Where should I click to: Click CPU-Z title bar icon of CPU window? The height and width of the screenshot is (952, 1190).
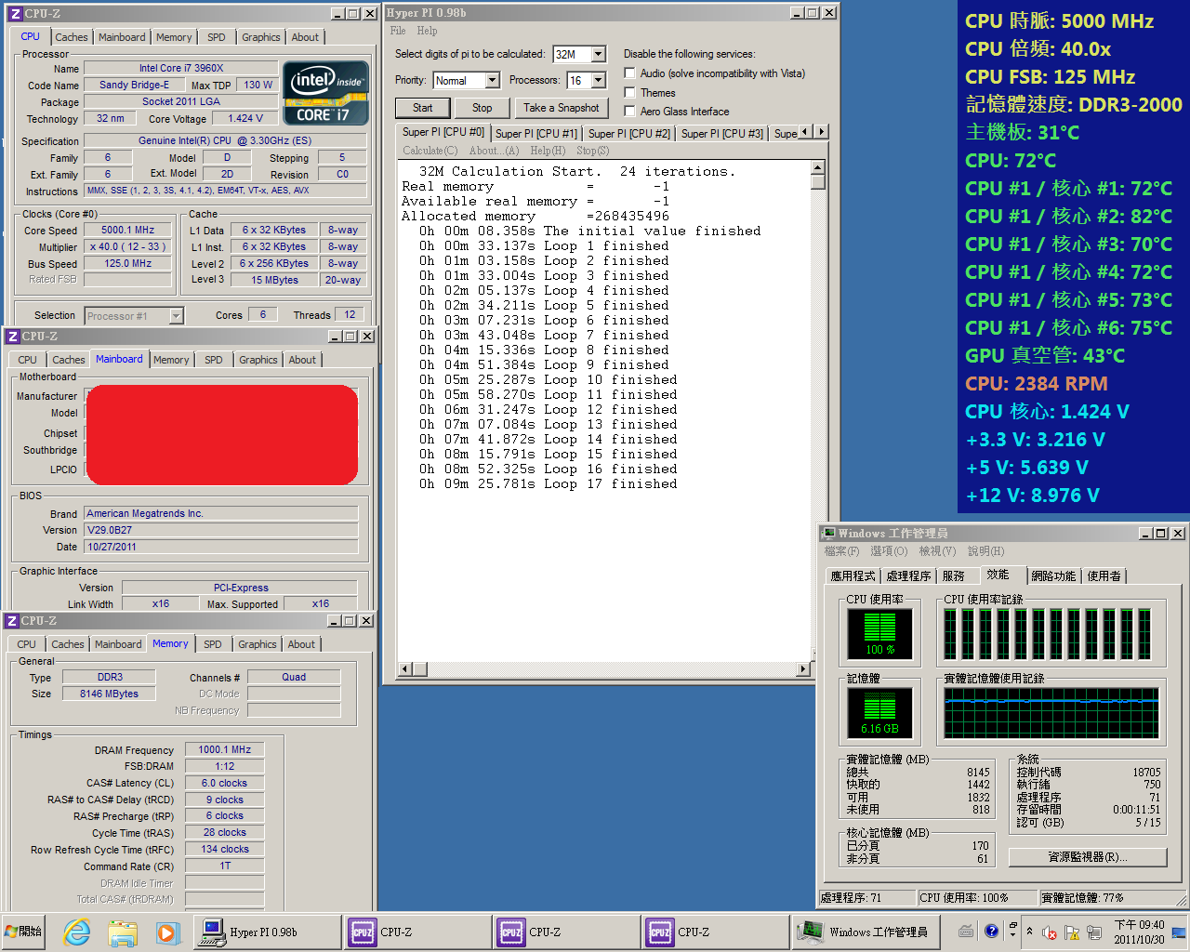[x=15, y=14]
